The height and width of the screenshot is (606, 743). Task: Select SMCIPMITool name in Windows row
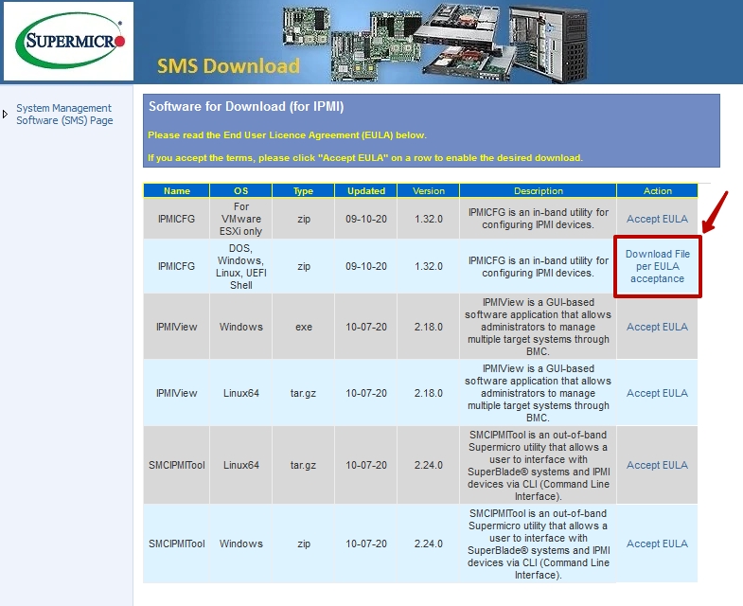coord(176,544)
